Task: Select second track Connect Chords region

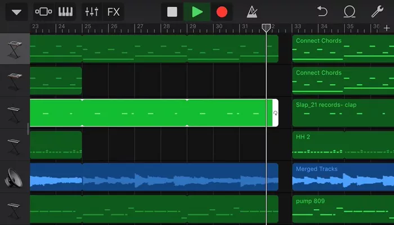Action: point(343,81)
